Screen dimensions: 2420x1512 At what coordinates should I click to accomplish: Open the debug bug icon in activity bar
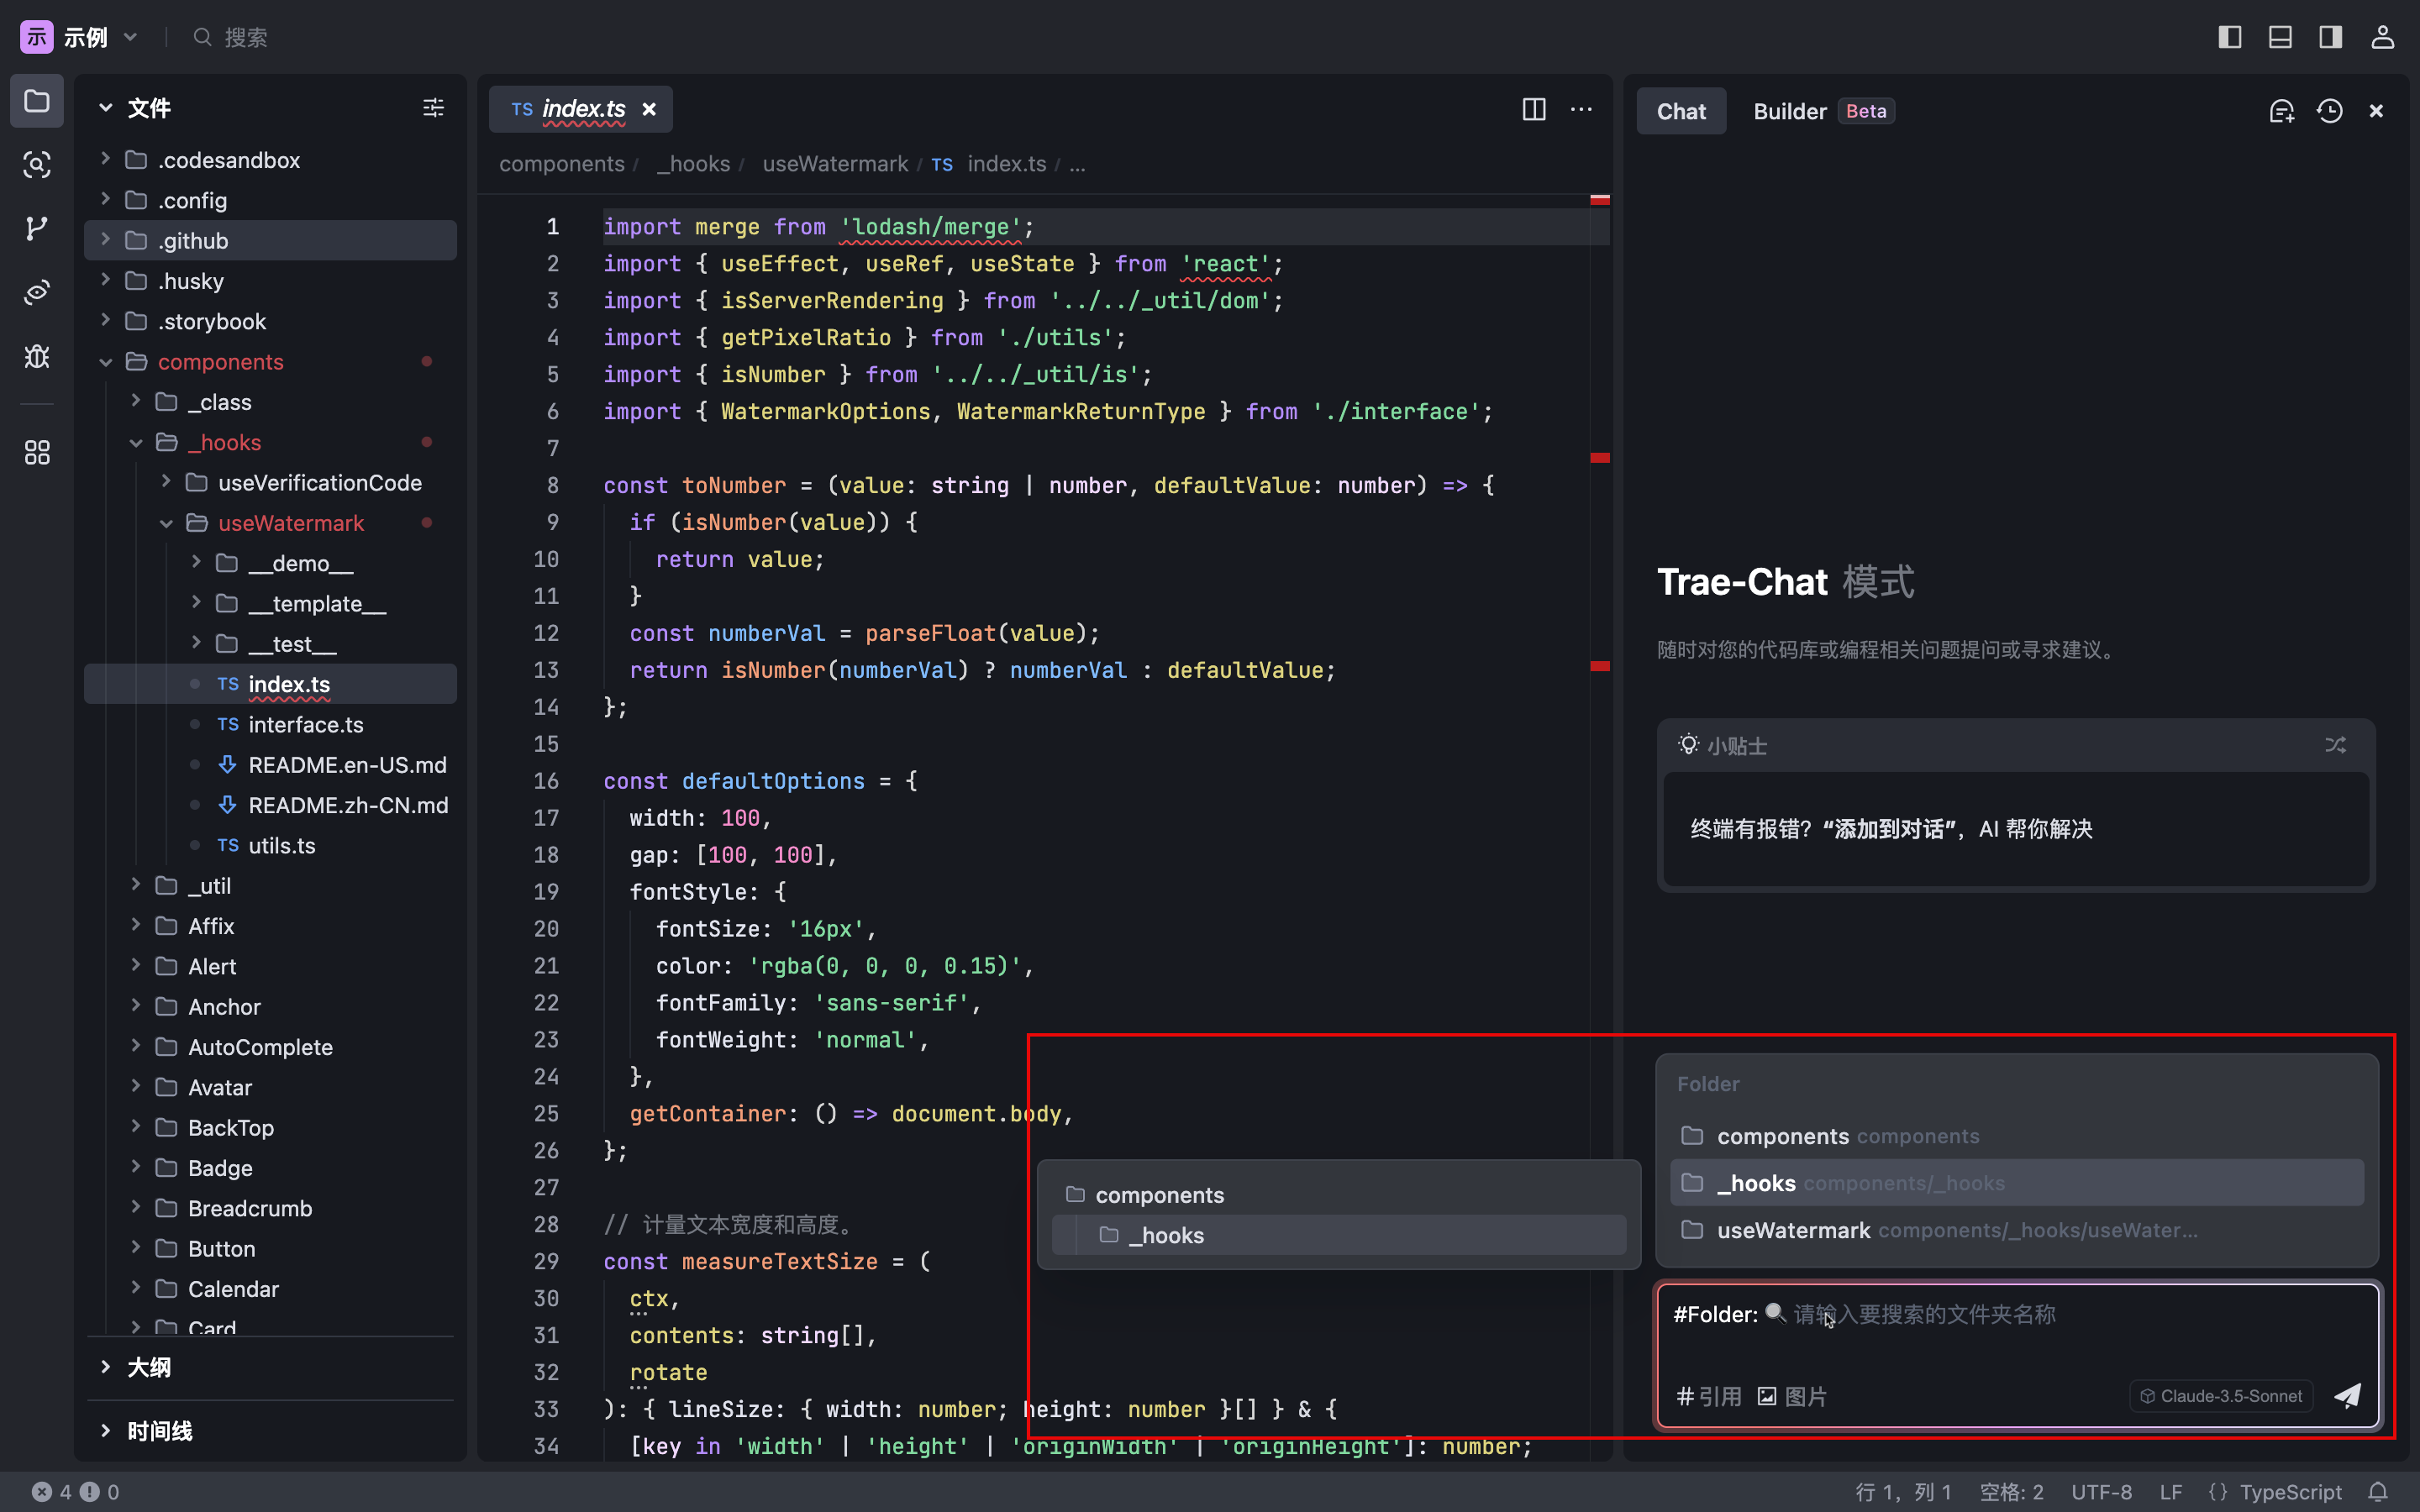pyautogui.click(x=37, y=357)
